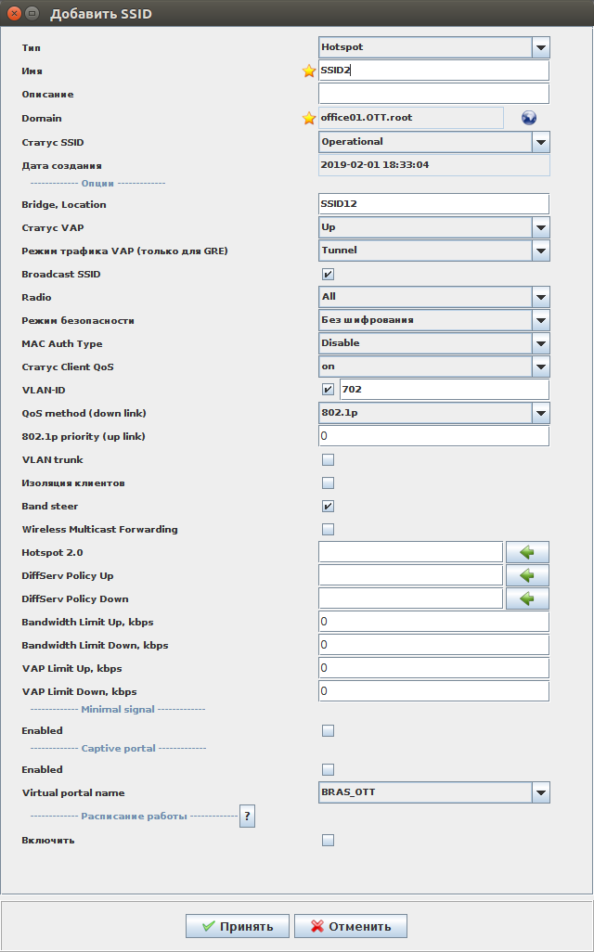Open the QoS method (down link) dropdown
Viewport: 594px width, 952px height.
540,413
